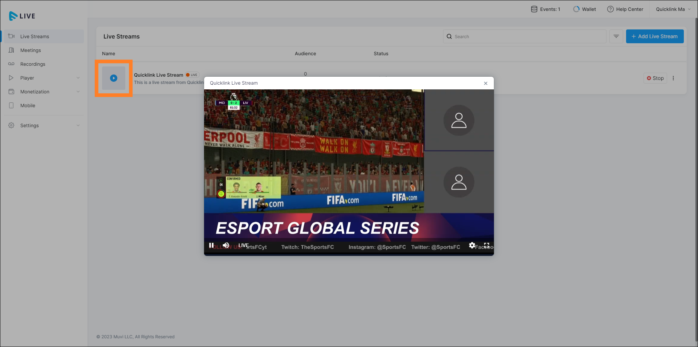Screen dimensions: 698x347
Task: Open video player settings gear
Action: pyautogui.click(x=472, y=246)
